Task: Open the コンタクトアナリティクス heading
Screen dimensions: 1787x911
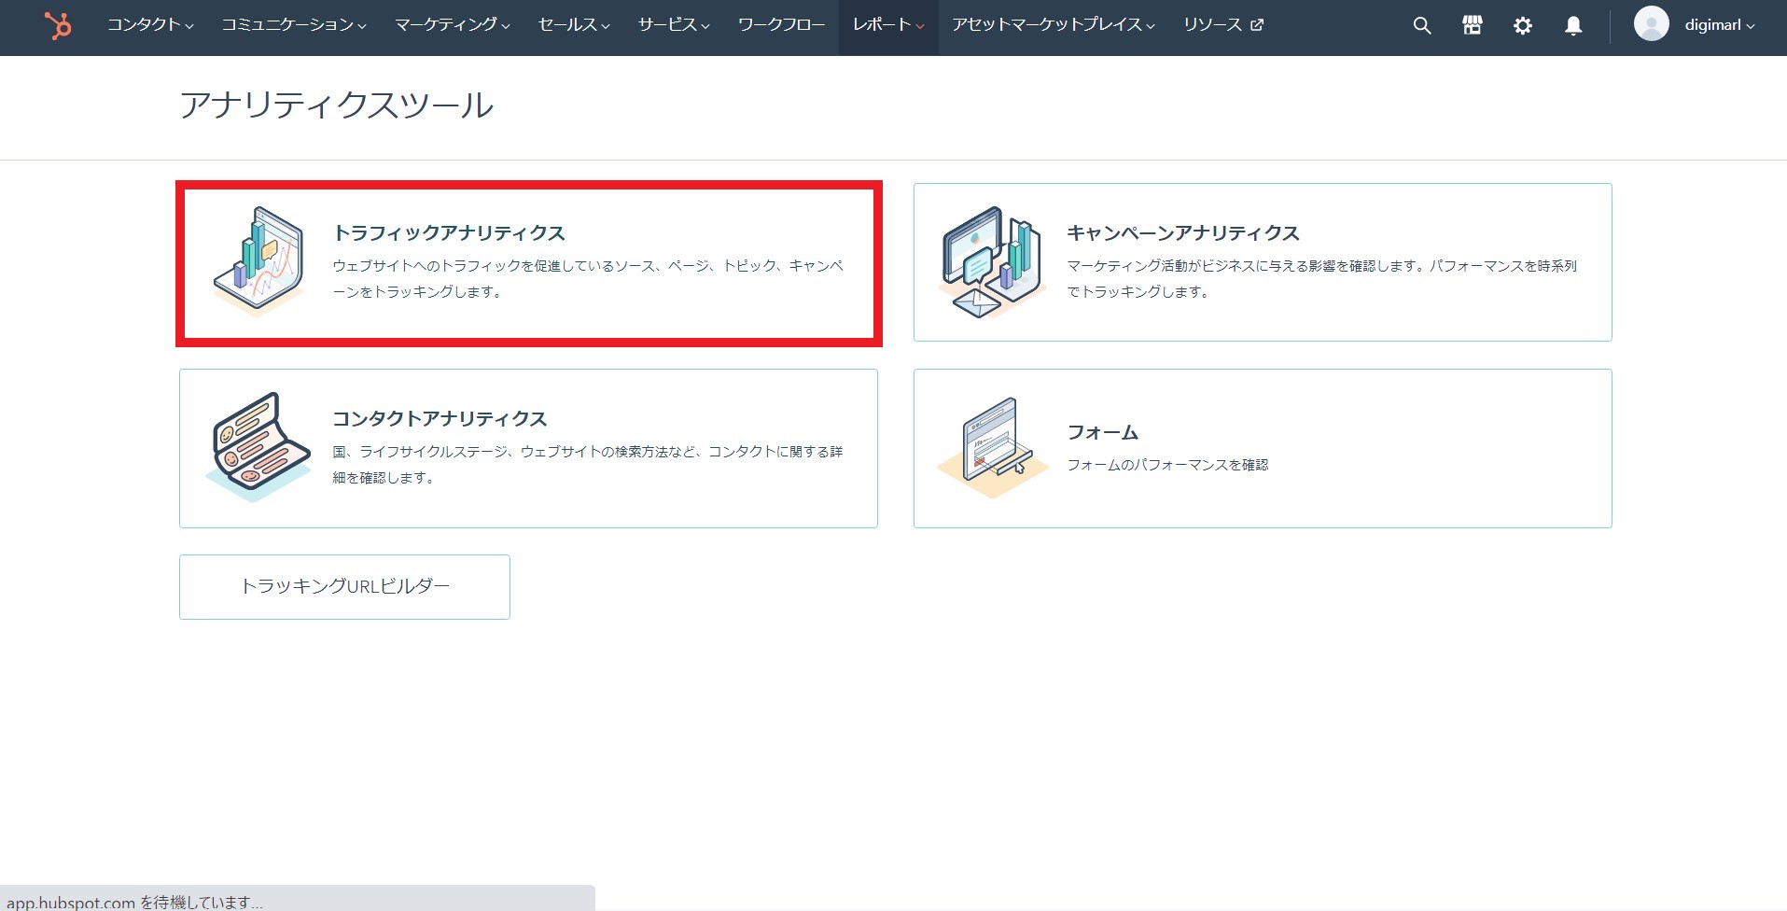Action: pyautogui.click(x=440, y=418)
